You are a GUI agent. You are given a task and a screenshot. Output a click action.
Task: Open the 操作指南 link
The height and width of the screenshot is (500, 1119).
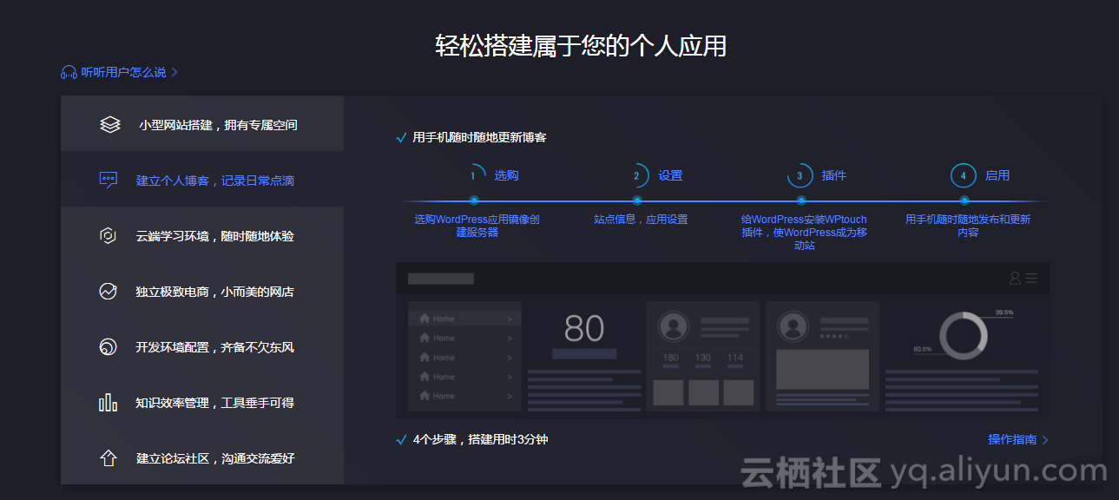(1012, 439)
